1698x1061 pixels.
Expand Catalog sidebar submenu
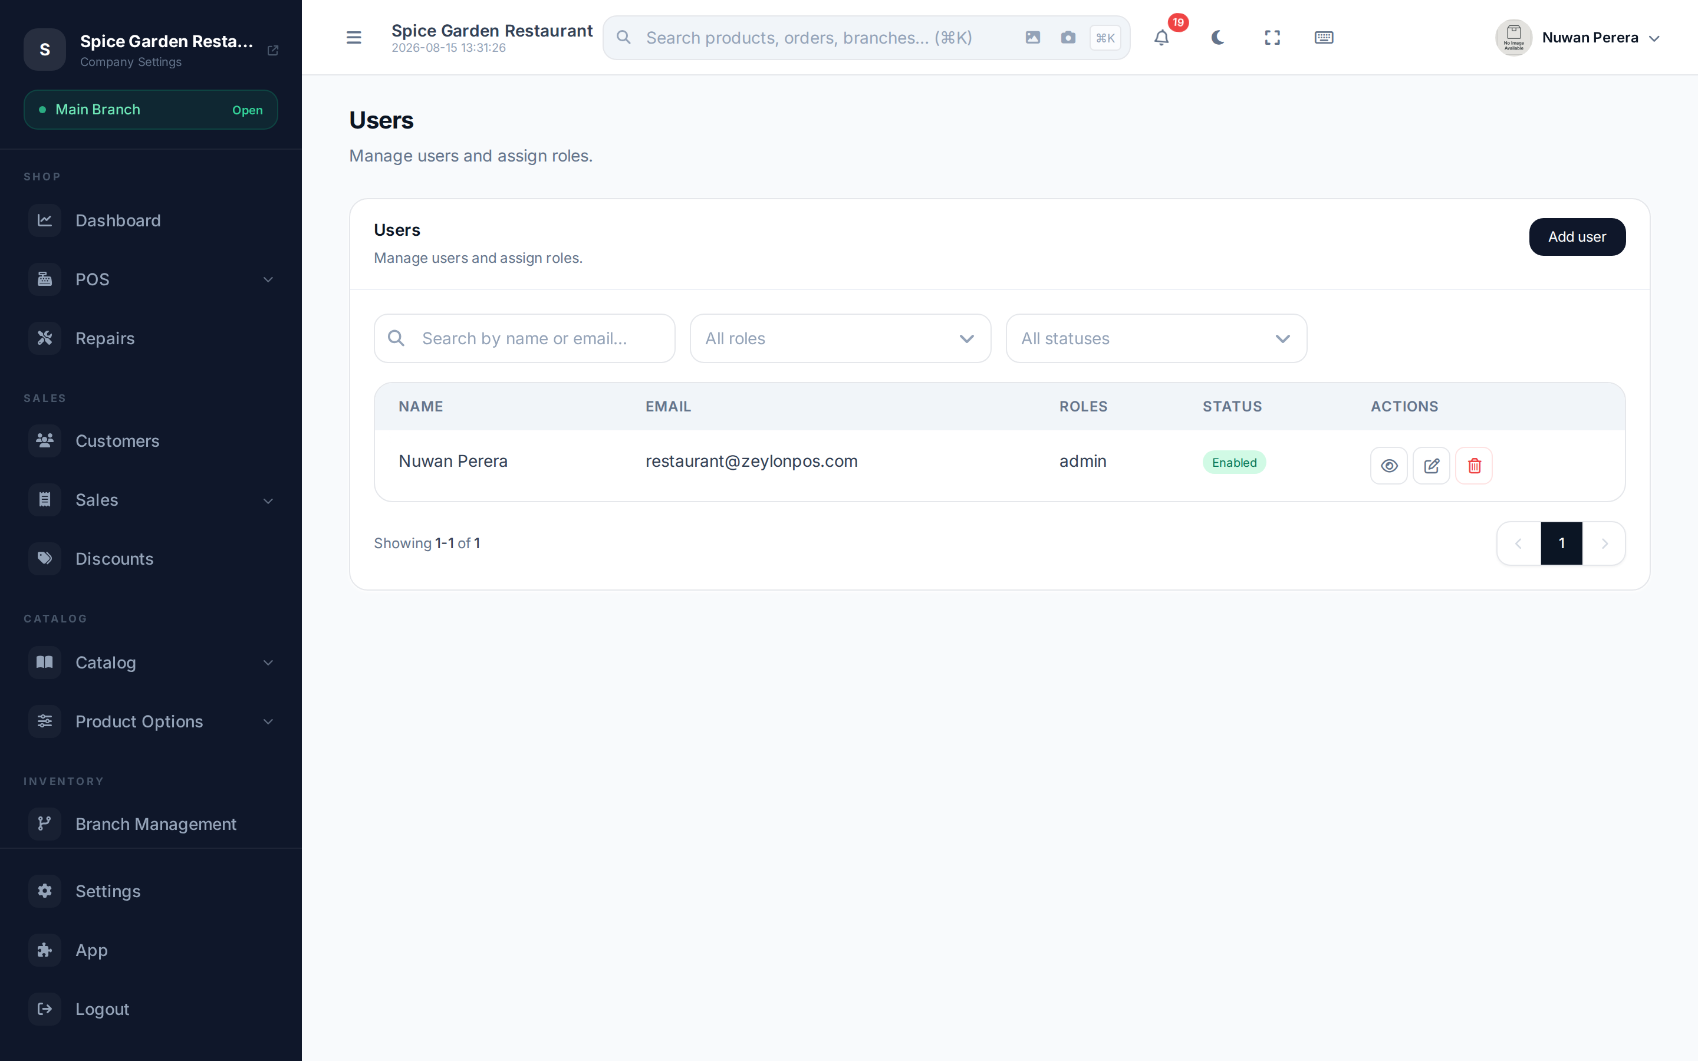[x=151, y=663]
